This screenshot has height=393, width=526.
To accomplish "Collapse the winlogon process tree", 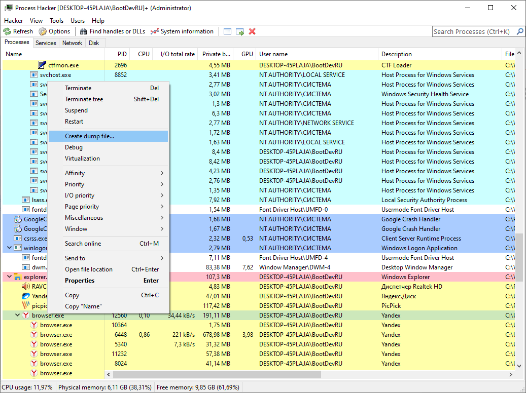I will tap(10, 248).
